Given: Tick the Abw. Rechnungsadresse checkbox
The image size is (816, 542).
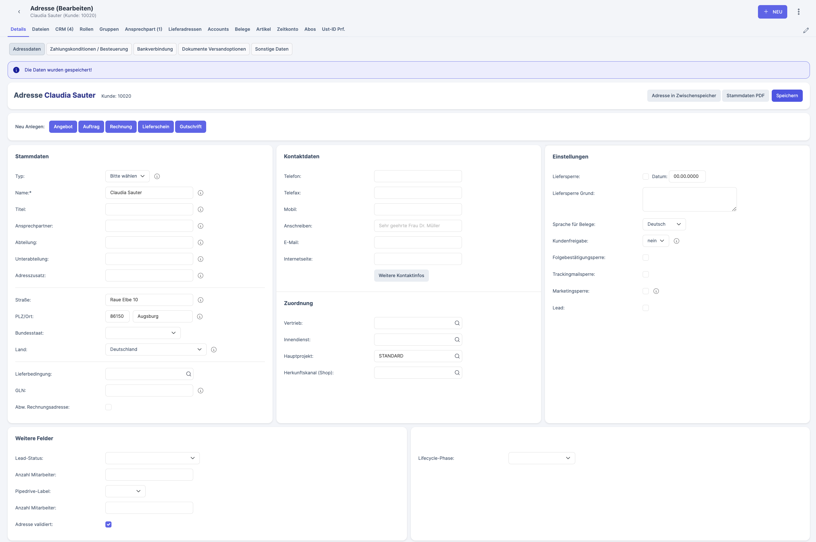Looking at the screenshot, I should click(x=109, y=407).
